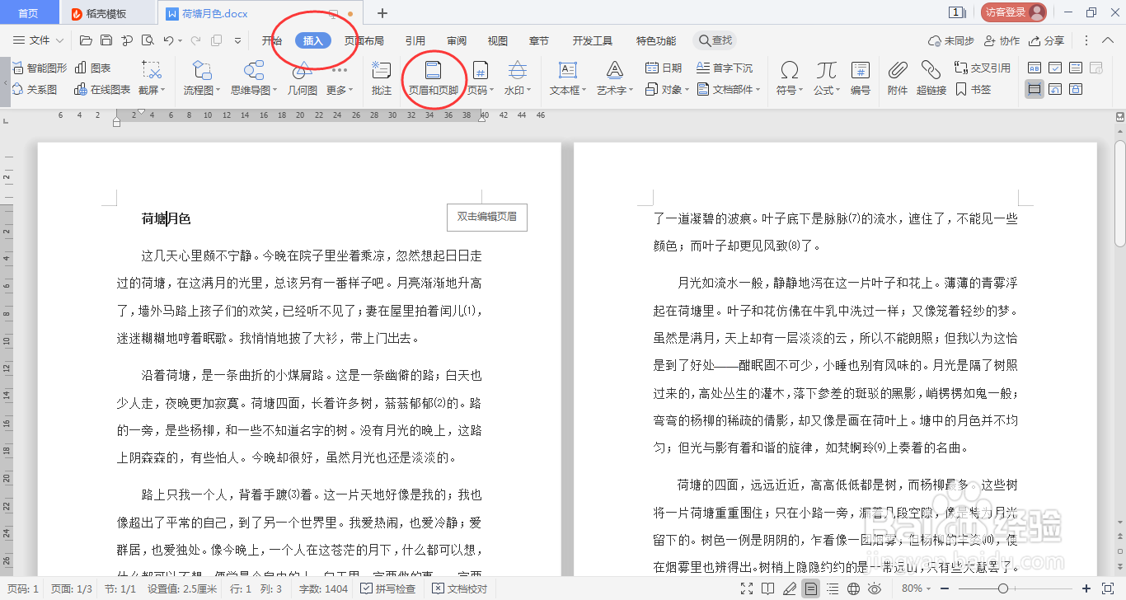Toggle eye-protection mode in status bar
Image resolution: width=1126 pixels, height=600 pixels.
[875, 589]
